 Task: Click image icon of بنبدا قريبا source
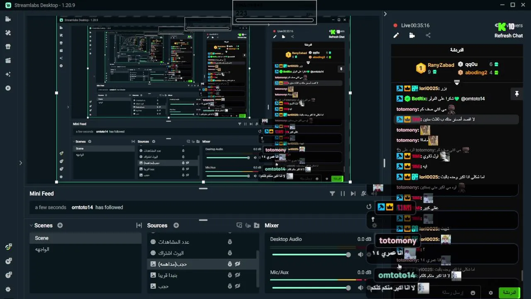[153, 275]
